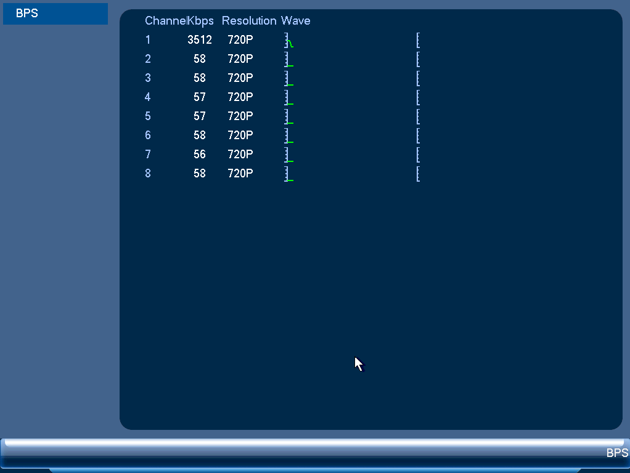Screen dimensions: 630x473
Task: Select channel 1 row number
Action: pyautogui.click(x=148, y=40)
